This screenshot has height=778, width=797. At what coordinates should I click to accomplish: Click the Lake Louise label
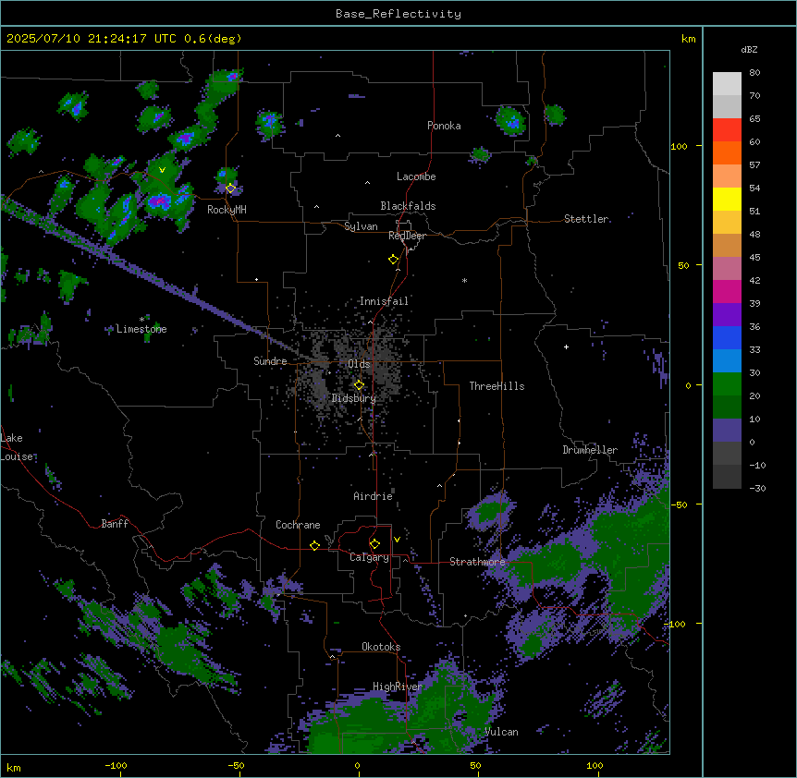point(17,447)
